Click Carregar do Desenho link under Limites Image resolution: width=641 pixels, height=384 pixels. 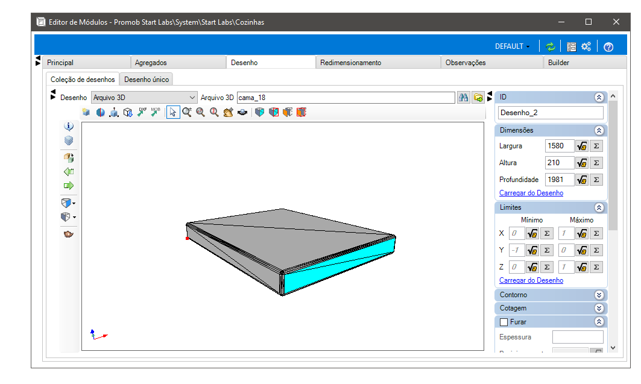531,280
